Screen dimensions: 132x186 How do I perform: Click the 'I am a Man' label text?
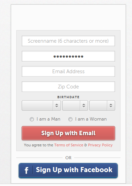48,119
